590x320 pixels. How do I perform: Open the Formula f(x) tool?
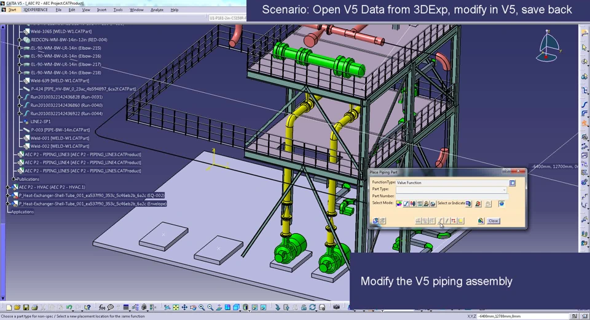pos(101,308)
